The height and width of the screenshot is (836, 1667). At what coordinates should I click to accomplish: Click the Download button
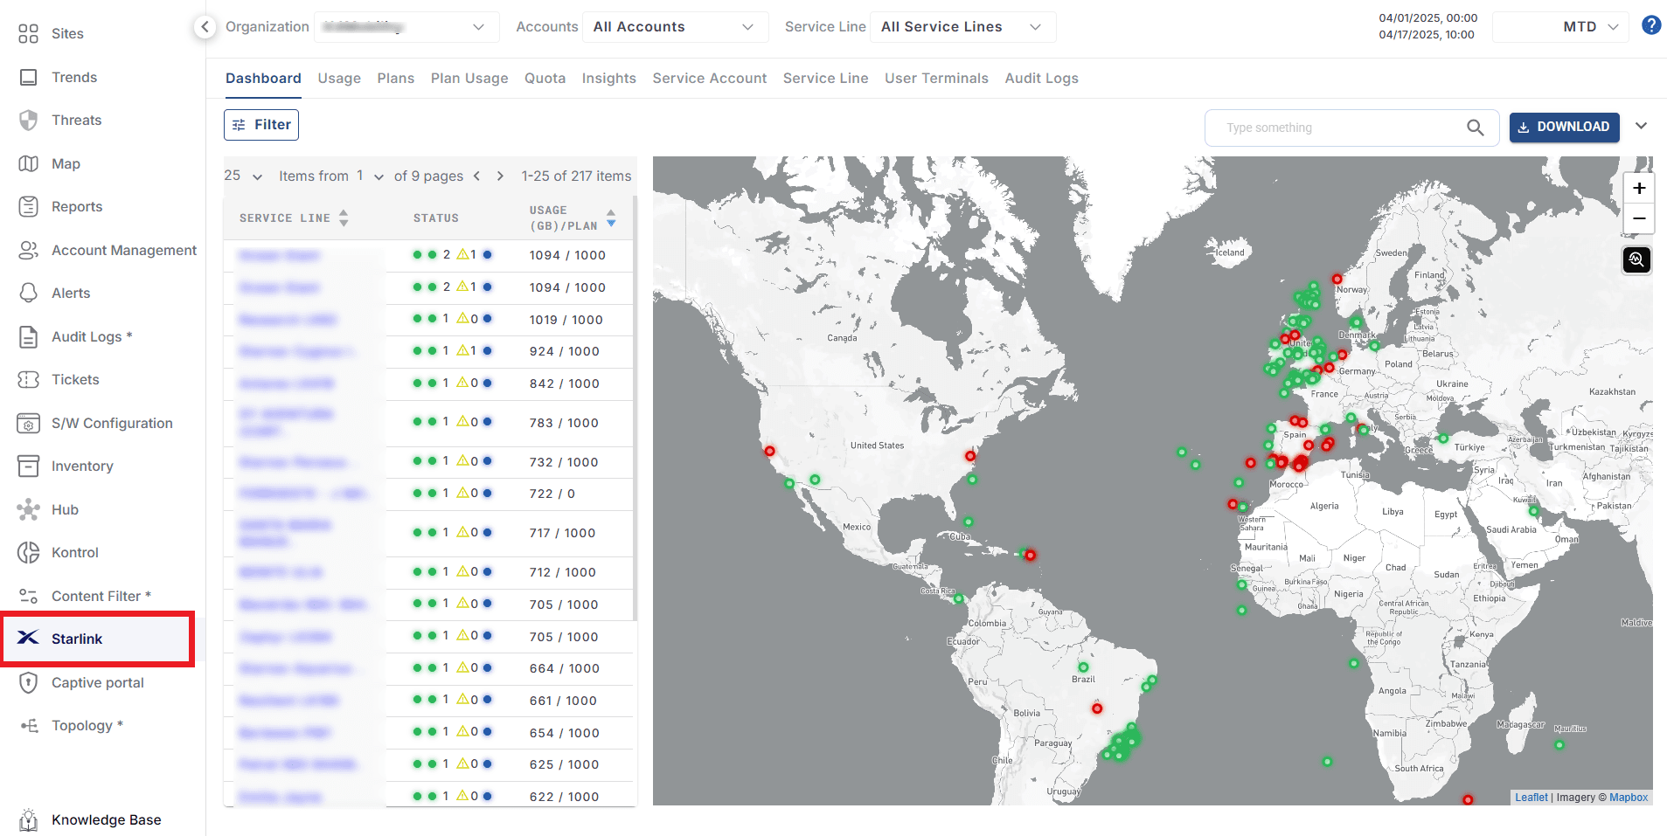(1564, 127)
